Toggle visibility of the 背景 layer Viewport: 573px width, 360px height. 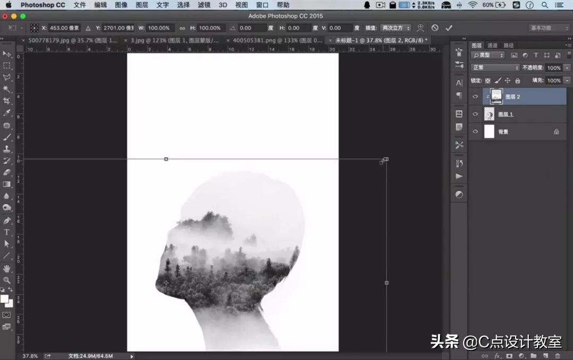pos(475,131)
